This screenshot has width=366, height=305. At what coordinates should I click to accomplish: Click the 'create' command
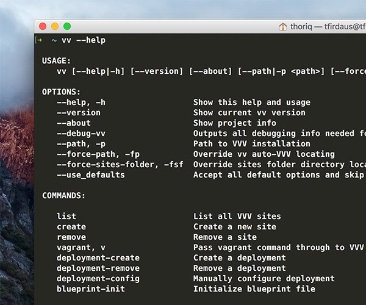tap(71, 226)
